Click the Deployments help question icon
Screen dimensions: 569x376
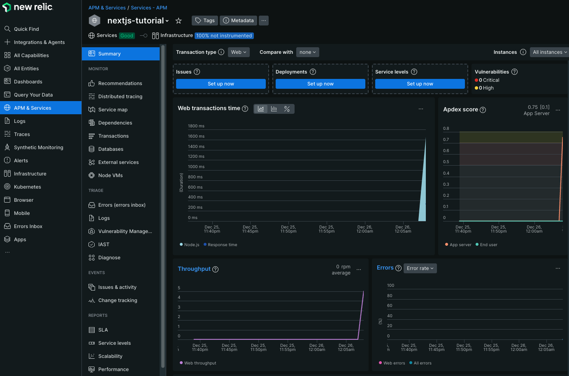click(x=313, y=72)
